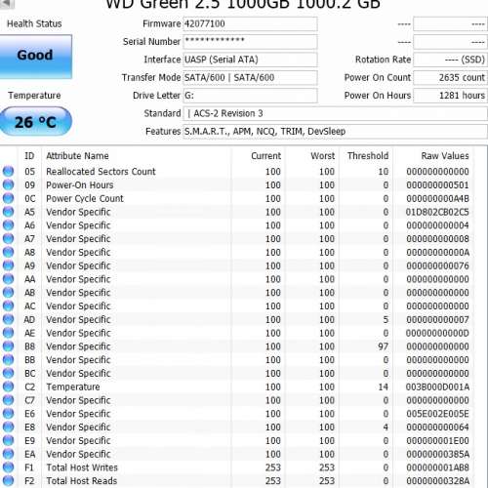Click the Power On Count field 2635 count

pos(450,77)
